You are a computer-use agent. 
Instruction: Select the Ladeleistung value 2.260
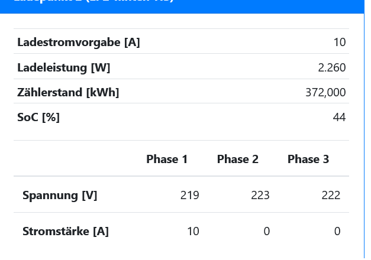331,67
